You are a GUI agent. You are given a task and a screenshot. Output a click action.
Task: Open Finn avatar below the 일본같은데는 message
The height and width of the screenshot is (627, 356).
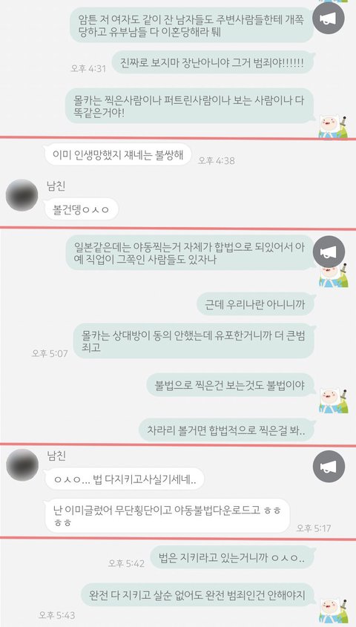point(334,275)
